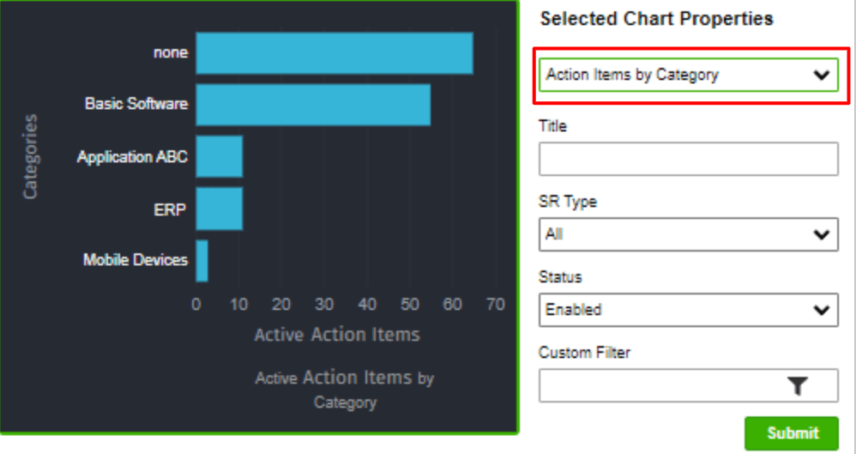The height and width of the screenshot is (454, 856).
Task: Click the Basic Software bar
Action: tap(313, 105)
